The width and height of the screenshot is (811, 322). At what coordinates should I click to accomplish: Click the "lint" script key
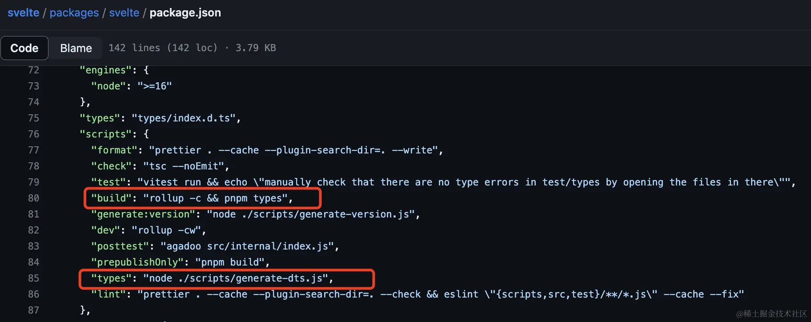point(108,294)
